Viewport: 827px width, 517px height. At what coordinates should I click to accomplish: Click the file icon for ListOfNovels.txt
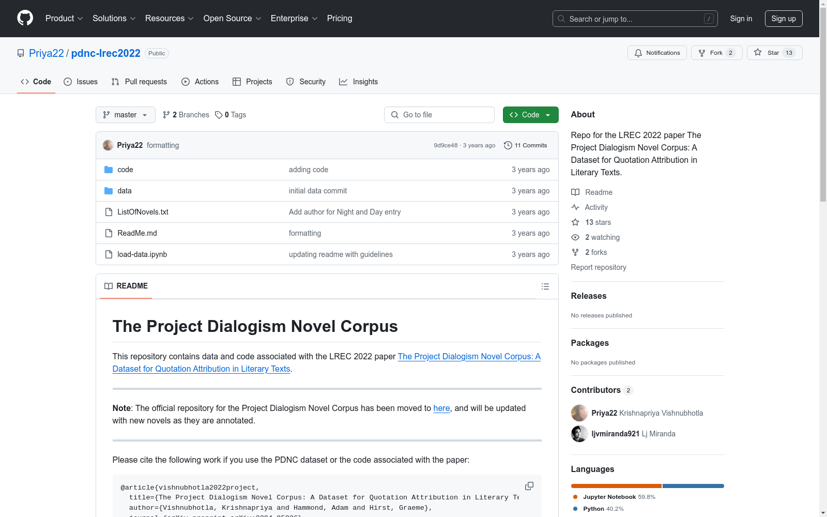[109, 212]
